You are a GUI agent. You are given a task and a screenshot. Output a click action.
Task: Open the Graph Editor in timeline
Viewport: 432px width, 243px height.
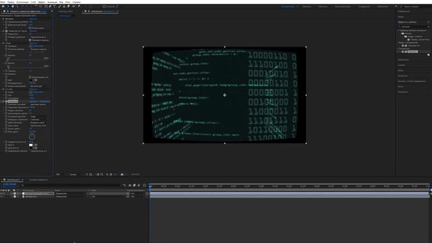144,185
